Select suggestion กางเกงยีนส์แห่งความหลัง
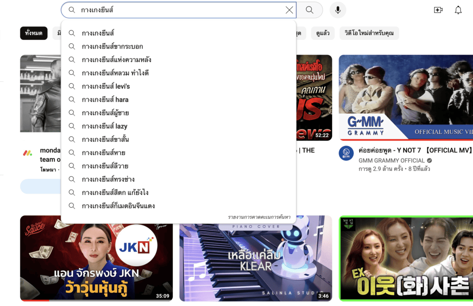The image size is (473, 306). (178, 60)
